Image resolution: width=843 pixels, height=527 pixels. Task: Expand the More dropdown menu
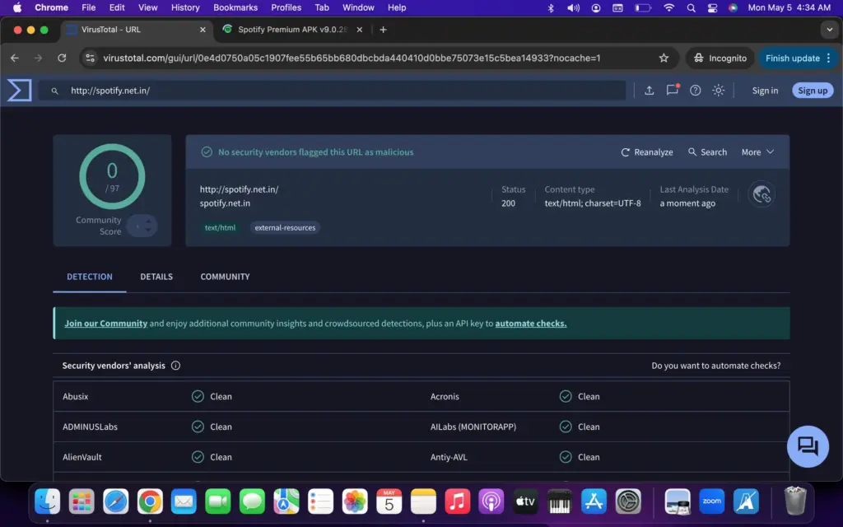pyautogui.click(x=757, y=152)
